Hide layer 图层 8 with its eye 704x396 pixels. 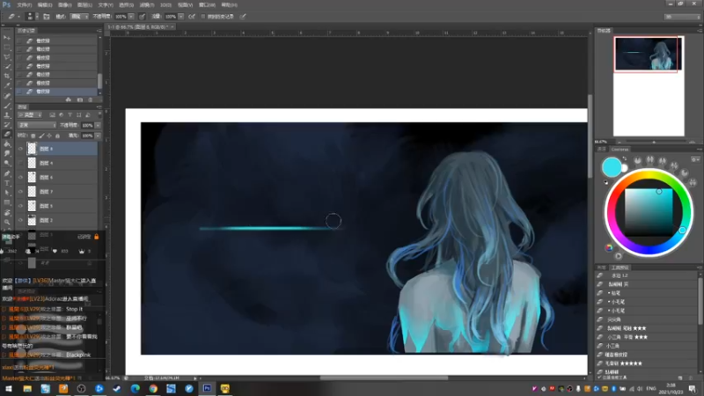click(x=20, y=149)
